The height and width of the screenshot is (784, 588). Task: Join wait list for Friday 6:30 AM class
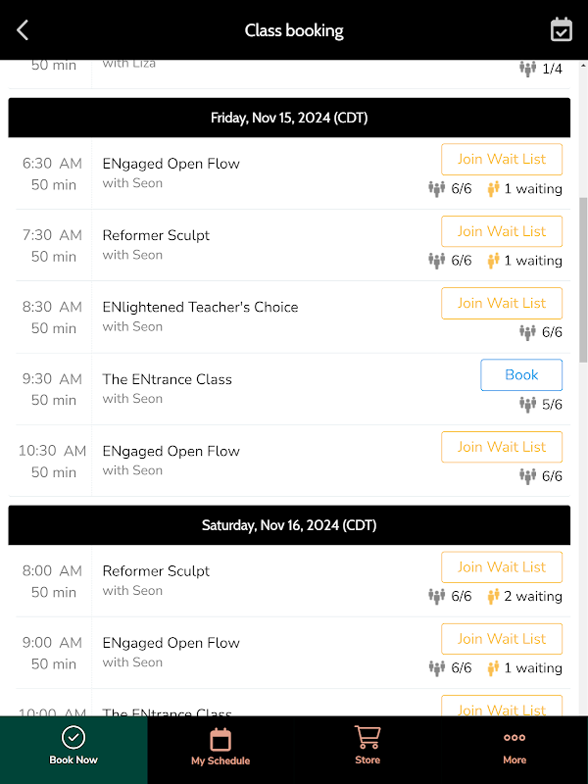502,160
